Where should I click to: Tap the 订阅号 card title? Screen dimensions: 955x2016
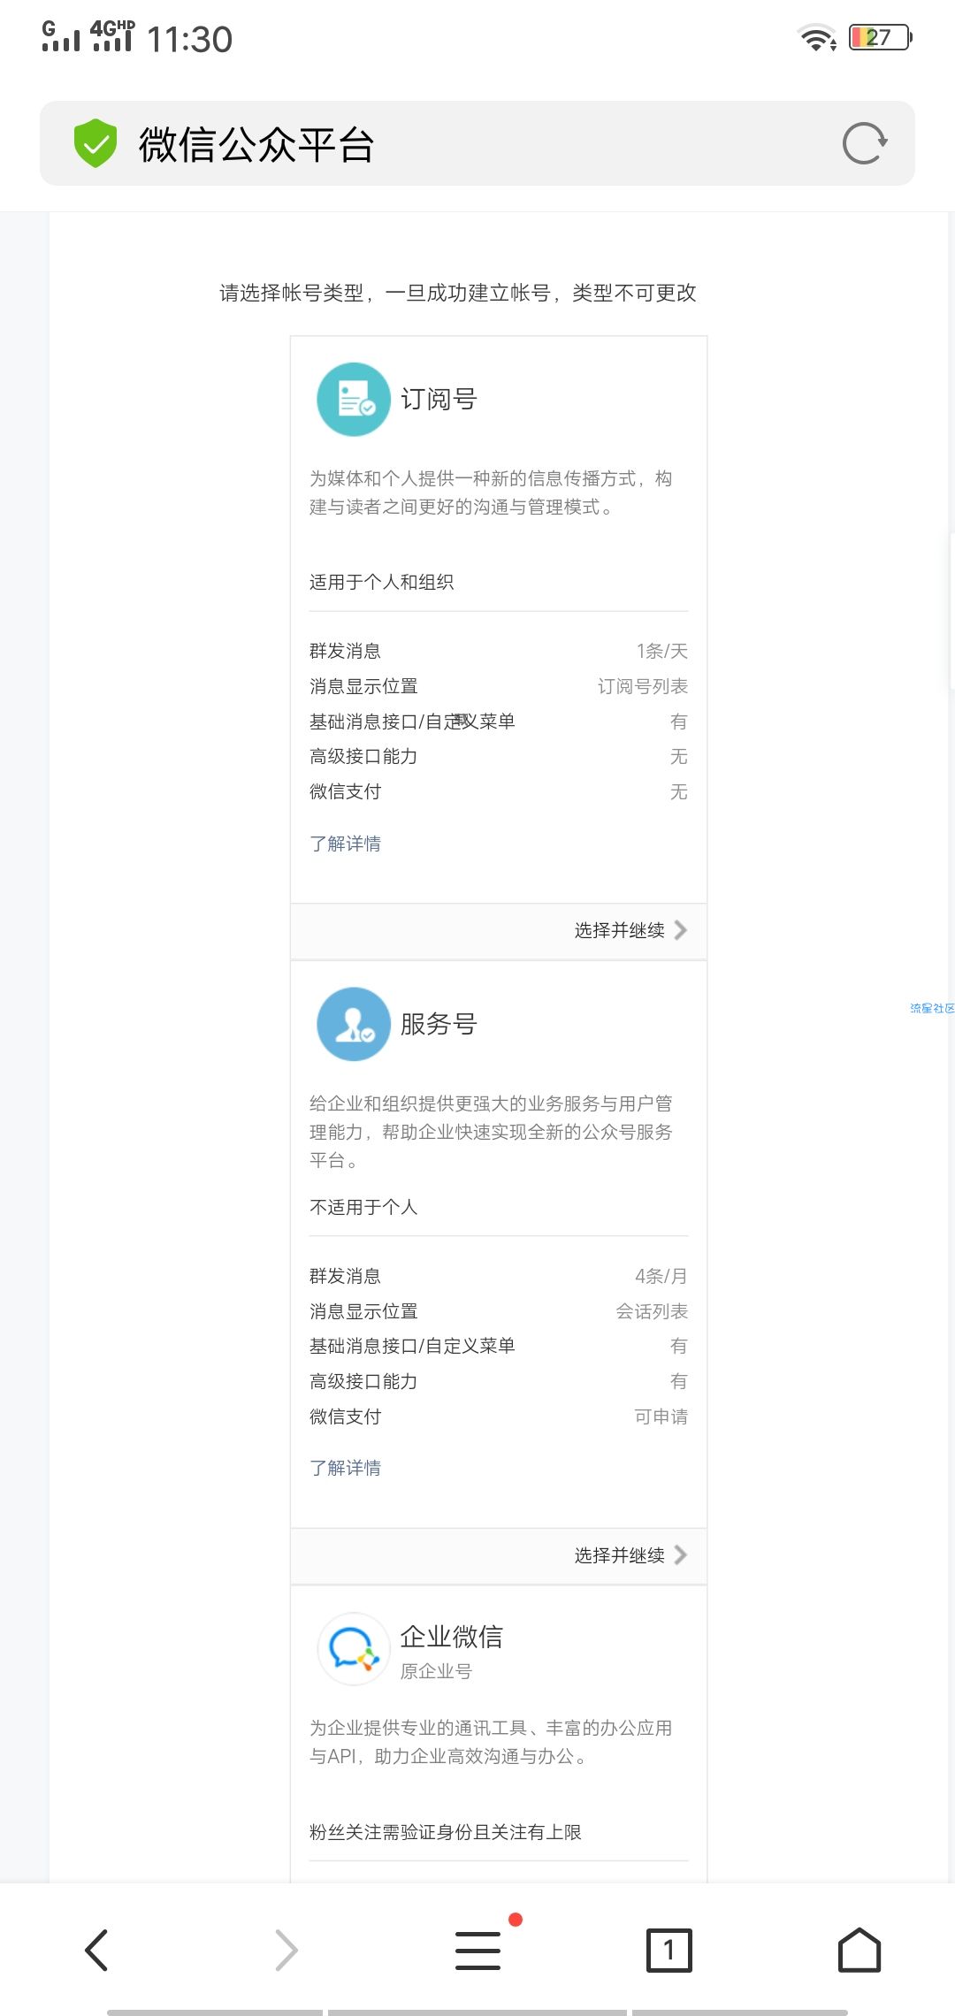tap(439, 400)
